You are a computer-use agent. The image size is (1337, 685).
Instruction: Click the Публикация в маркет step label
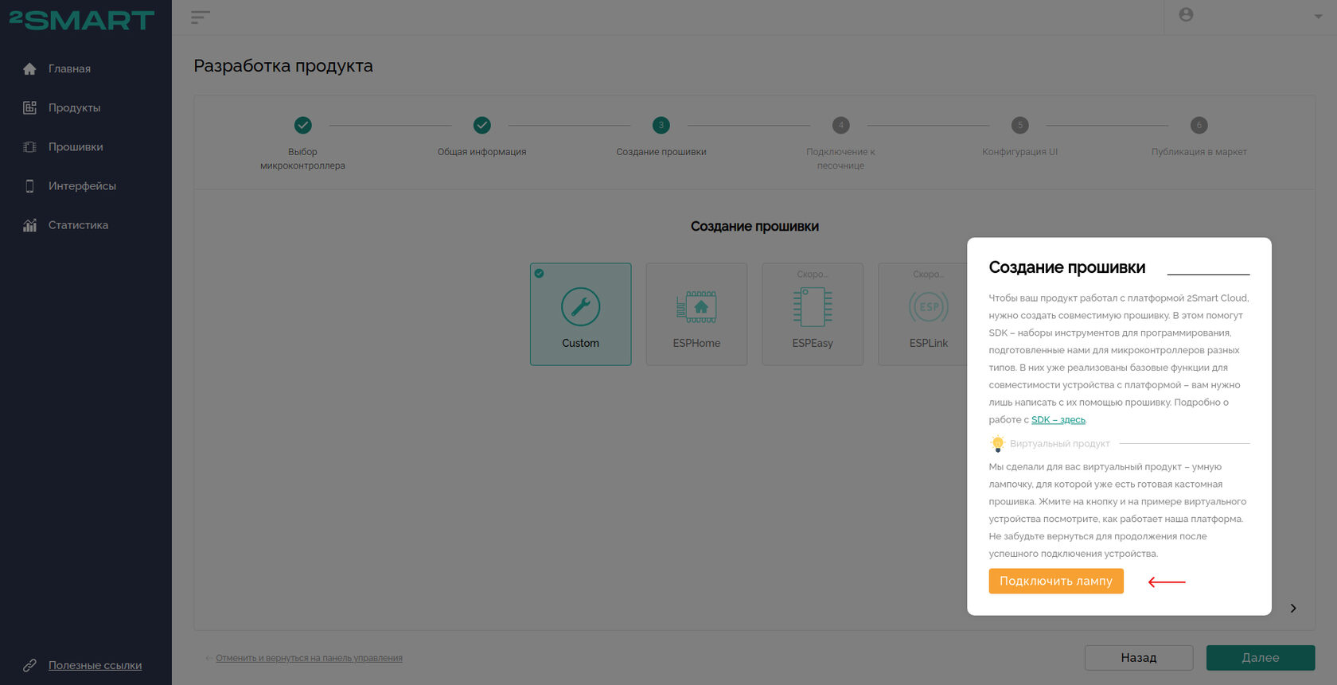[1199, 152]
